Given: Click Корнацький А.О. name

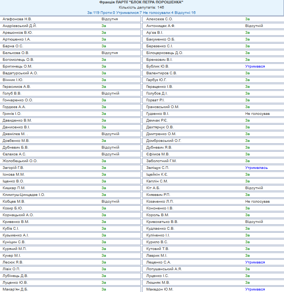Looking at the screenshot, I should click(x=18, y=215).
